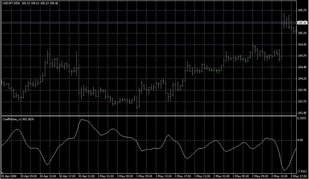
Task: Click the 1 May 17:30 time marker
Action: [x=183, y=176]
